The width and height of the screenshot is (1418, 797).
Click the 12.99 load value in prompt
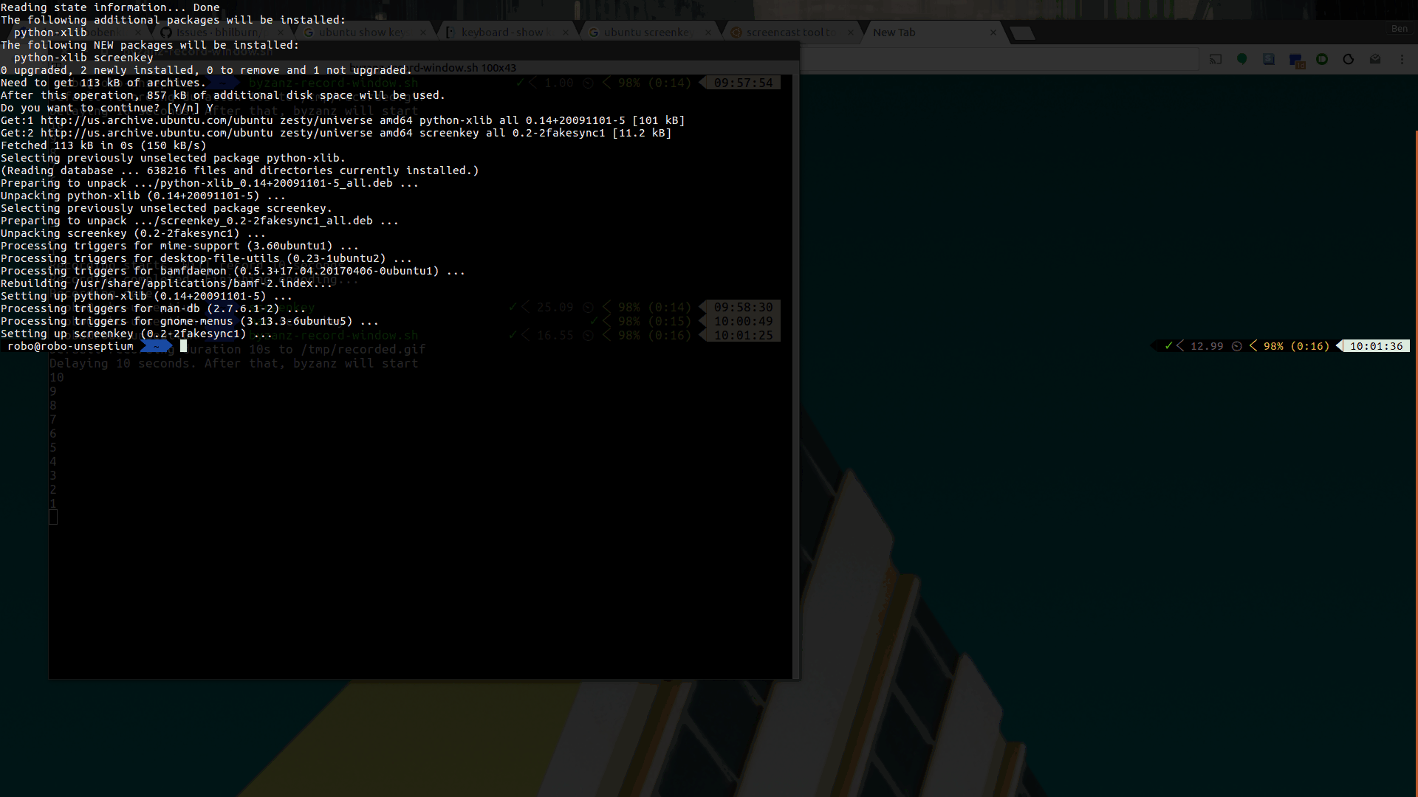click(x=1207, y=346)
